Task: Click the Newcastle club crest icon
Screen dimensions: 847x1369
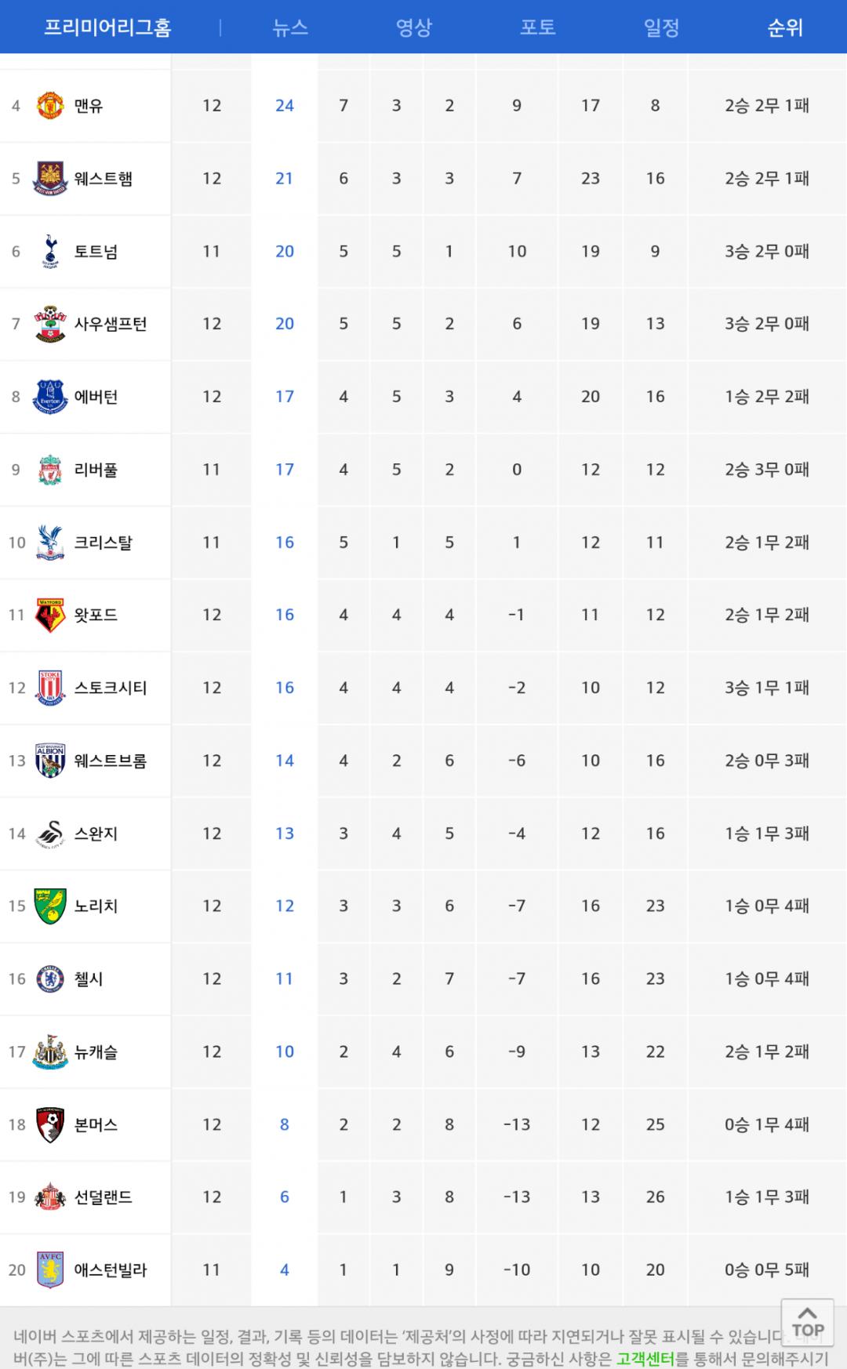Action: (x=50, y=1052)
